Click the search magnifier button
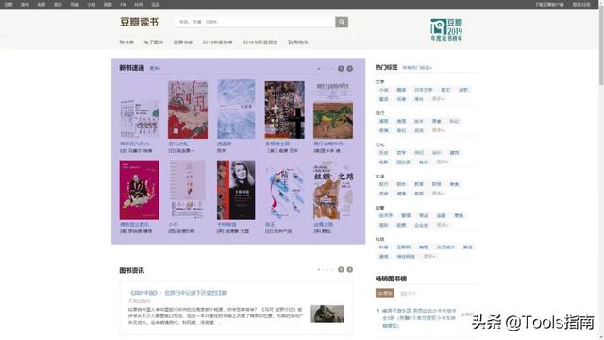The width and height of the screenshot is (604, 340). click(342, 22)
